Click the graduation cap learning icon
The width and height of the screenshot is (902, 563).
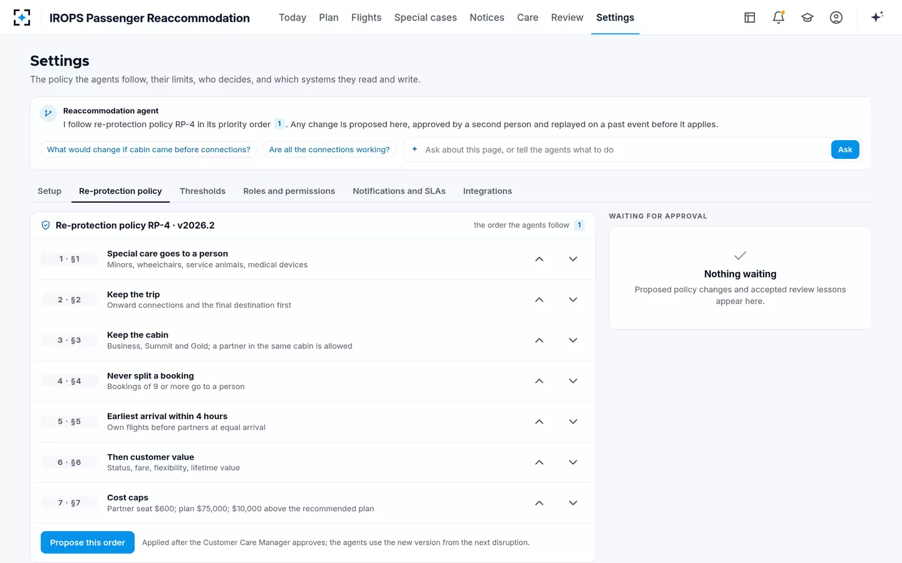click(x=807, y=18)
